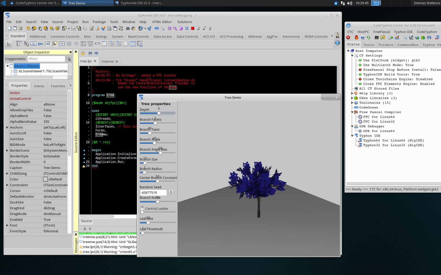Viewport: 441px width, 275px height.
Task: Click the Branch Angle slider track
Action: (x=165, y=143)
